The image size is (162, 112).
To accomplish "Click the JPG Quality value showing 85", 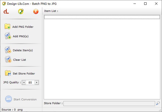I will tap(30, 83).
